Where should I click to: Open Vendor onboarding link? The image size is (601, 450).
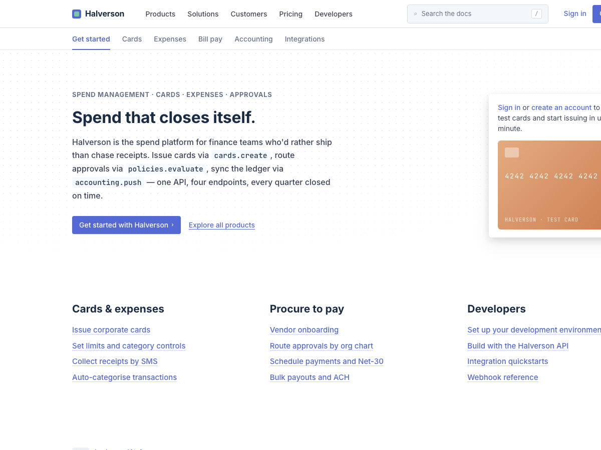tap(304, 330)
